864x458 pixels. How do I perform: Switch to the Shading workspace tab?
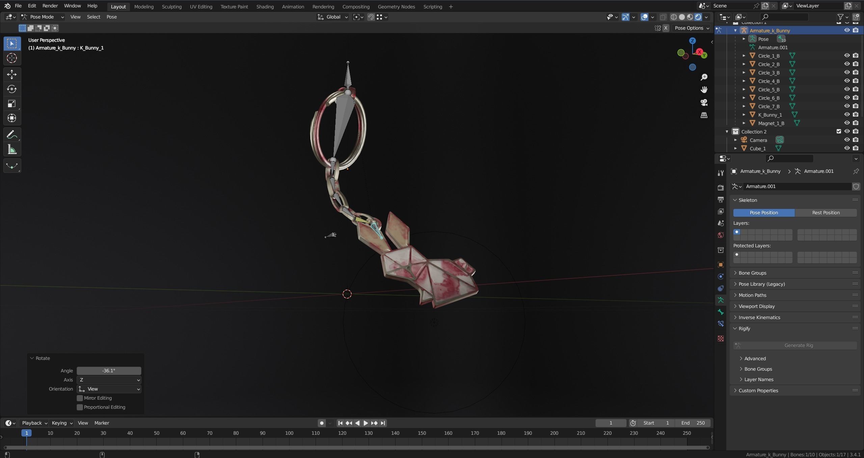tap(265, 6)
